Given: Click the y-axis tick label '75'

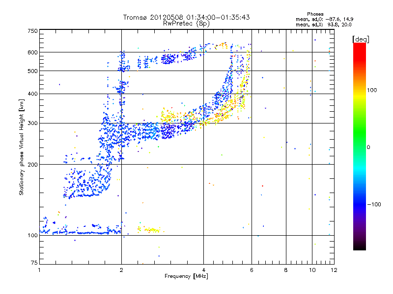Looking at the screenshot, I should pyautogui.click(x=34, y=263).
